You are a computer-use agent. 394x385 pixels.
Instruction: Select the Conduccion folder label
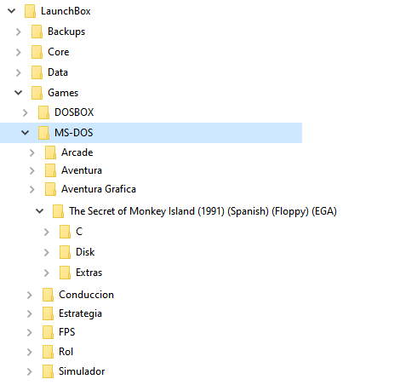coord(86,295)
